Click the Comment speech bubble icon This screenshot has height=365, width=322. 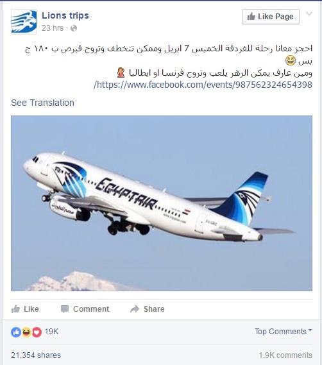click(65, 309)
